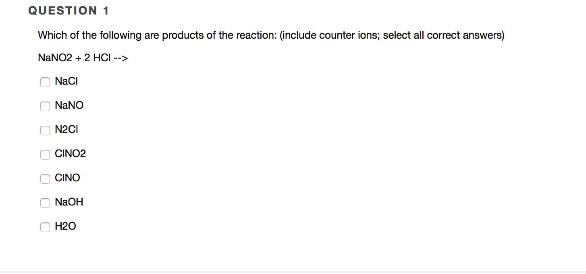This screenshot has height=274, width=586.
Task: Select the NaOH option label
Action: pyautogui.click(x=69, y=202)
